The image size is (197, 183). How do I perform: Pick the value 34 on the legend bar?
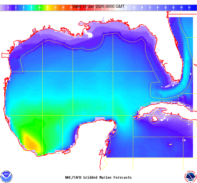click(x=134, y=8)
